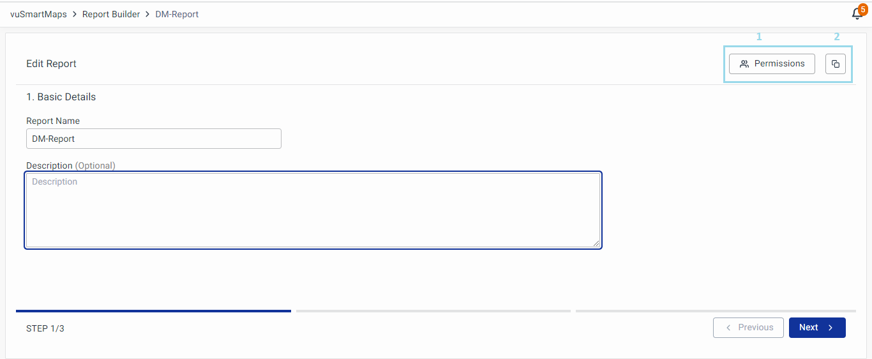The width and height of the screenshot is (872, 359).
Task: Proceed with the Next button
Action: 816,328
